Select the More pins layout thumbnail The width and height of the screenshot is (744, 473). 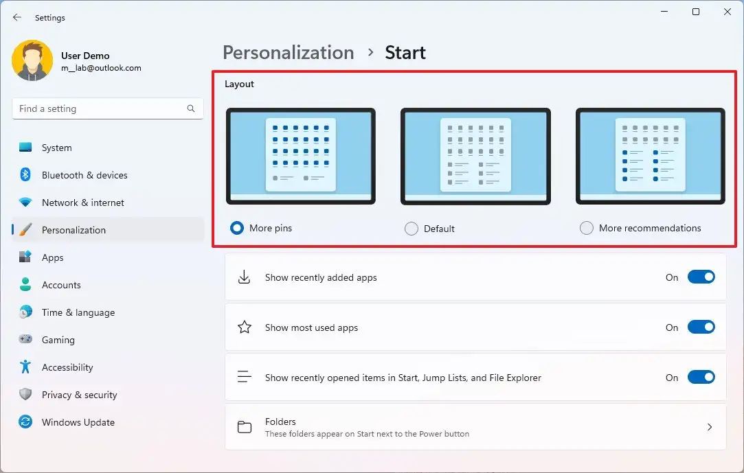[x=300, y=157]
